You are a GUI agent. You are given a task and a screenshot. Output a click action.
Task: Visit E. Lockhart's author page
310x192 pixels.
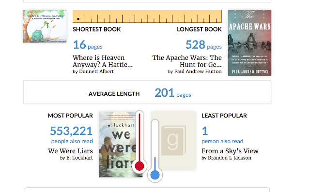[x=79, y=158]
